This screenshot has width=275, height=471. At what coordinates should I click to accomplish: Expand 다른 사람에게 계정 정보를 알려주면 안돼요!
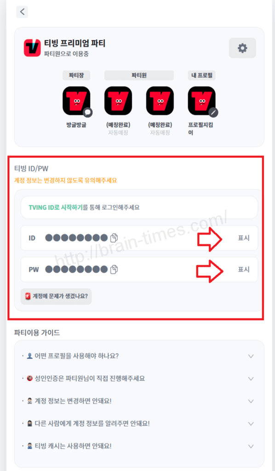[139, 424]
